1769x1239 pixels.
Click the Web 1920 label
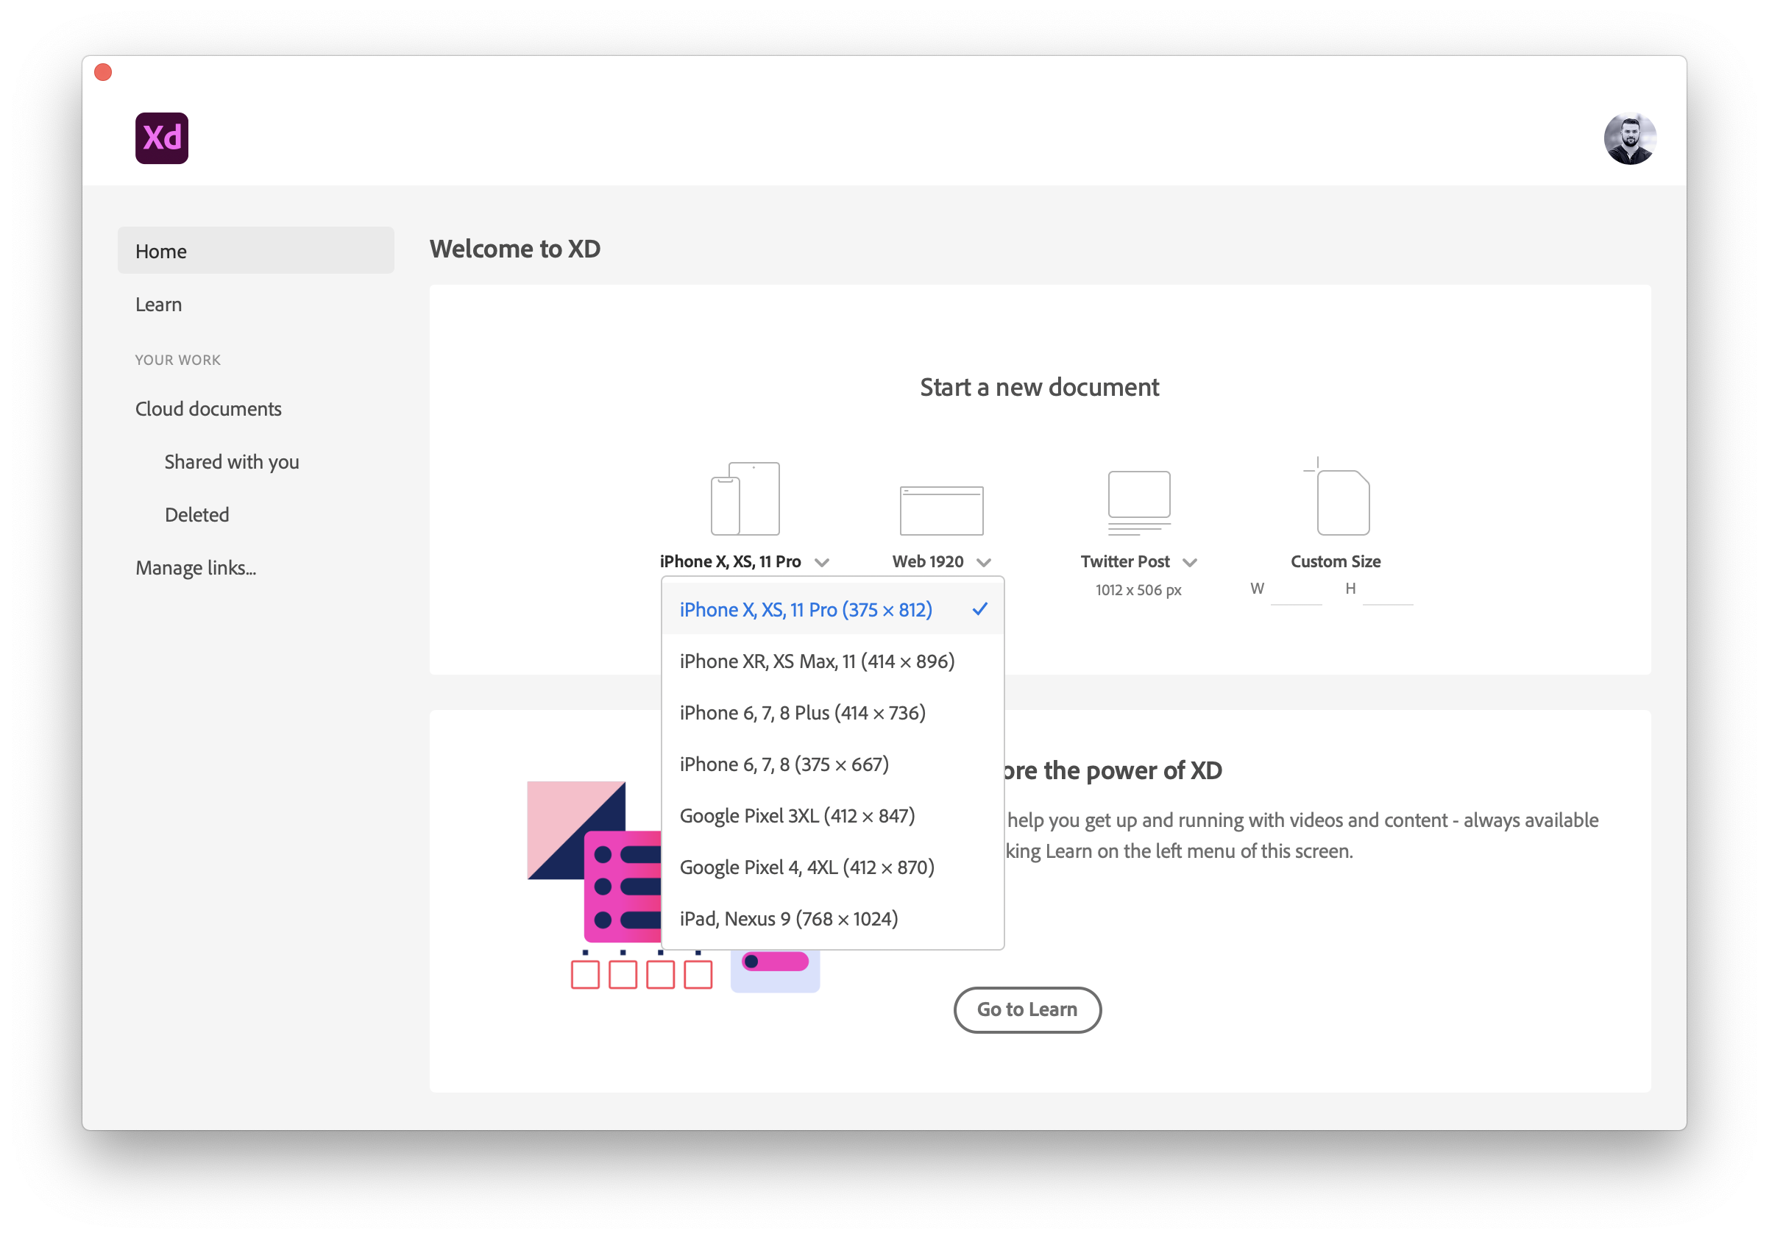point(928,561)
